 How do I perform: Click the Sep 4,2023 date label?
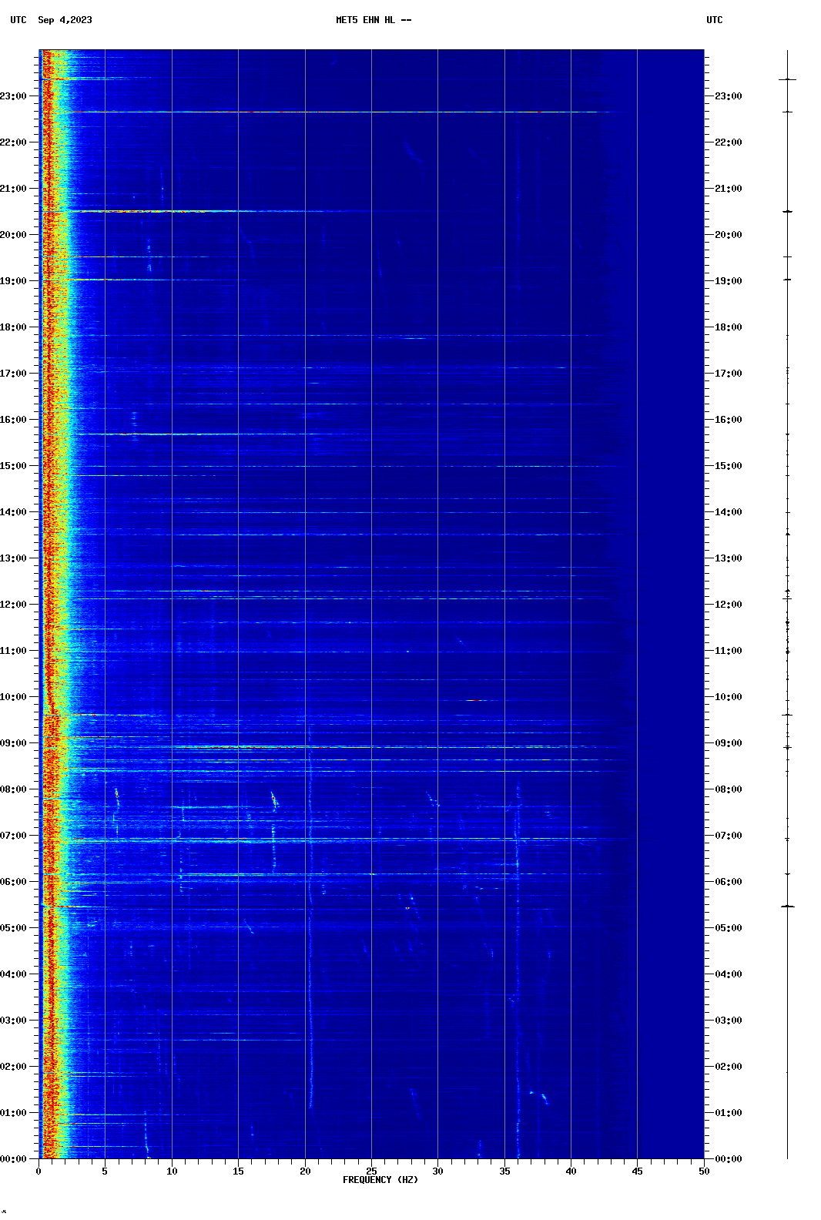[x=65, y=20]
